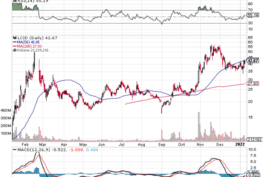Click the '300M' volume scale label
The image size is (263, 177).
(6, 118)
